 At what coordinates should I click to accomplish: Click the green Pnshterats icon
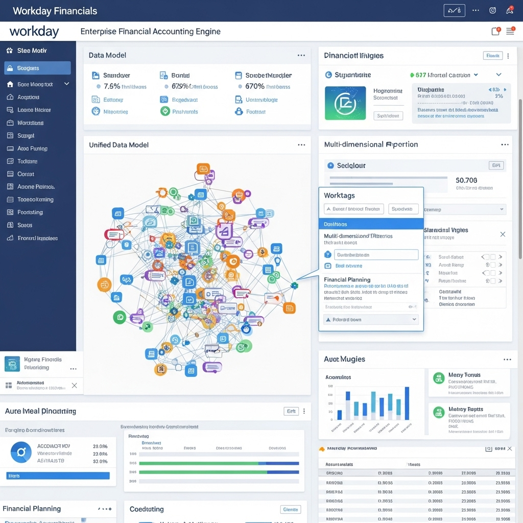coord(165,111)
